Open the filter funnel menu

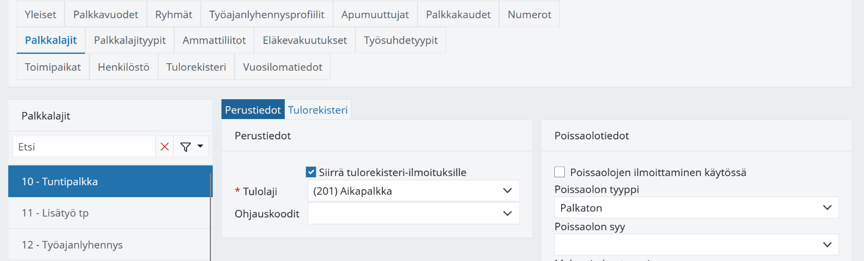pyautogui.click(x=191, y=147)
